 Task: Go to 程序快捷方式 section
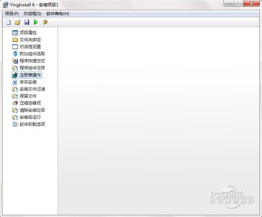(32, 61)
